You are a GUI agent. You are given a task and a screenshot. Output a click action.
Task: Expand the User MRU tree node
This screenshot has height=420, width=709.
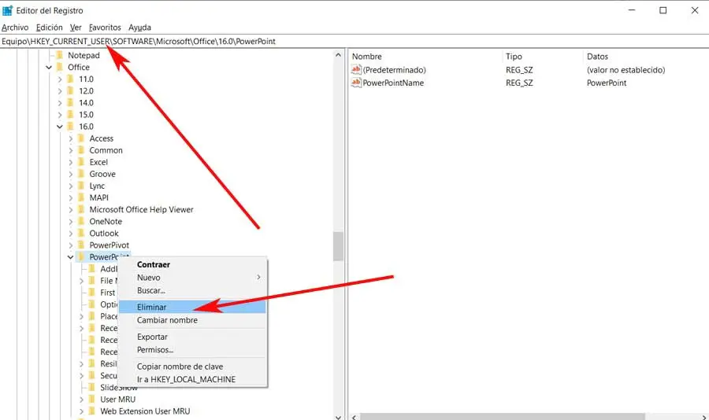click(81, 400)
